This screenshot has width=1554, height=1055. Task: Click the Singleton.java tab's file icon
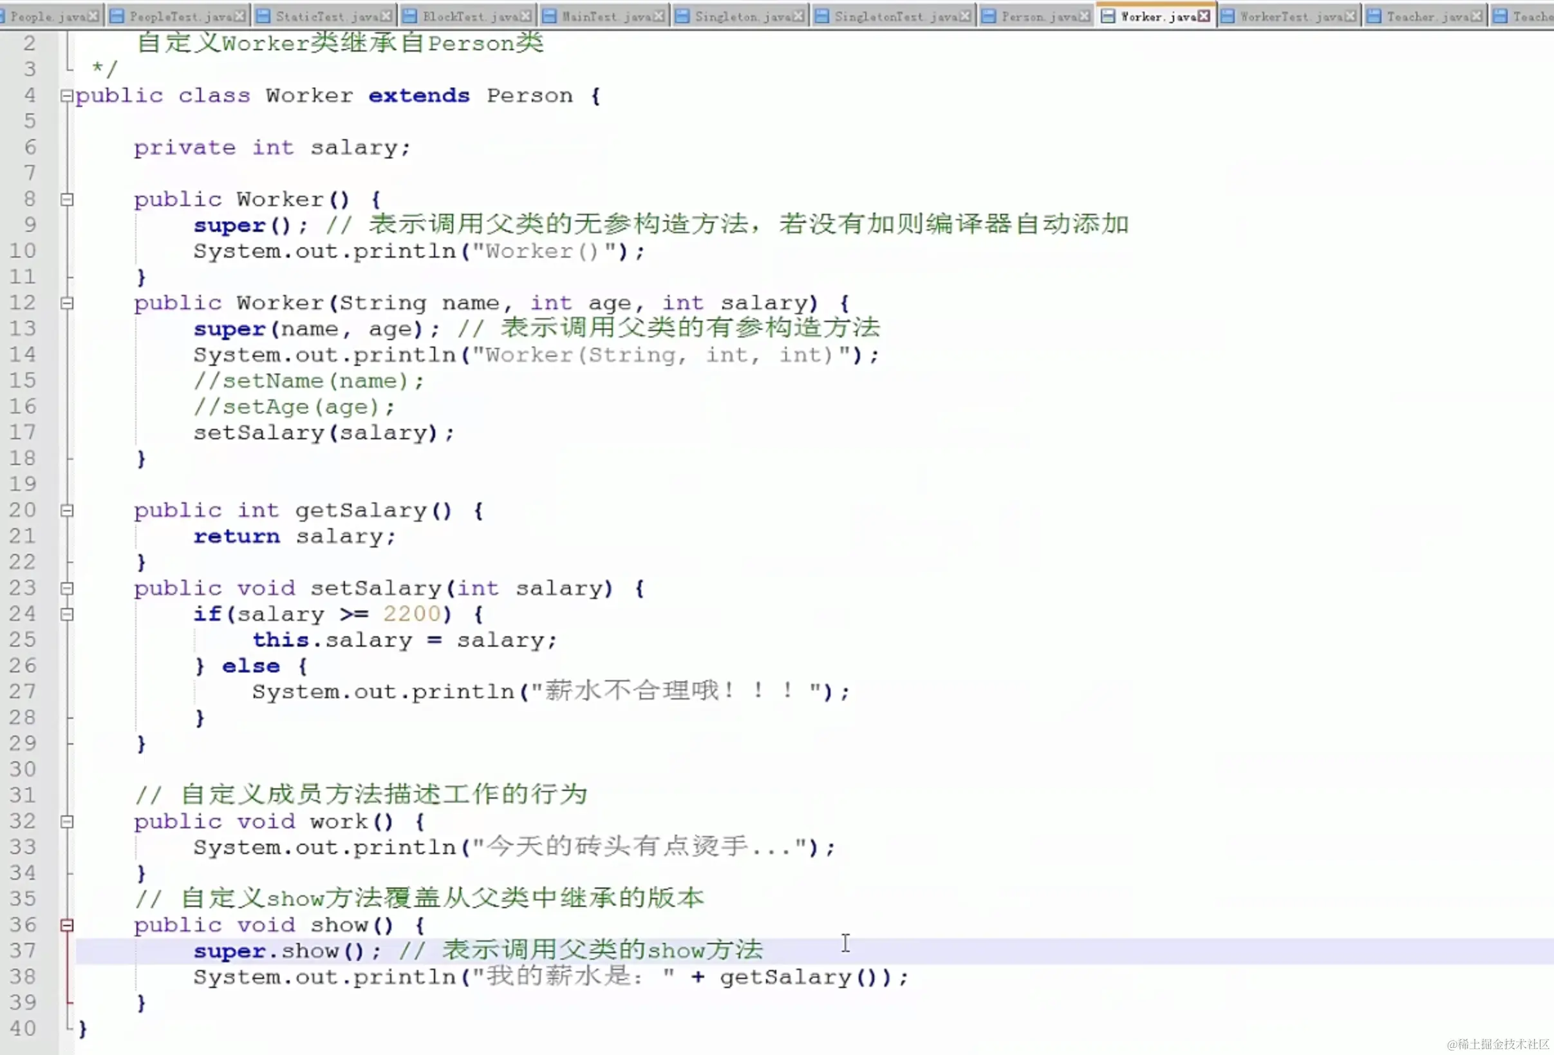[x=682, y=15]
